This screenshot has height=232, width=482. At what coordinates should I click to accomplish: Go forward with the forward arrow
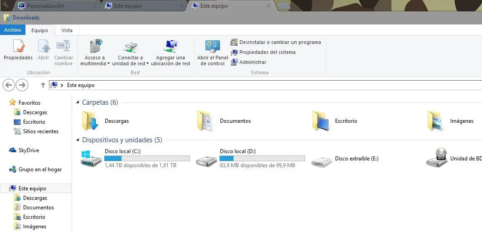22,85
